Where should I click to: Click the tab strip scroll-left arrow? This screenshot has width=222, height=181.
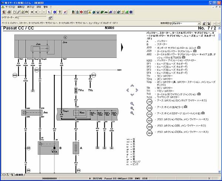click(x=3, y=175)
